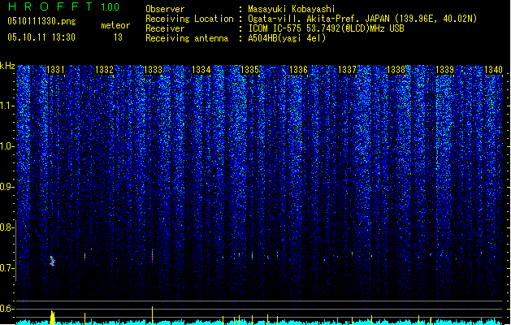
Task: Click the 1340 time marker
Action: coord(493,70)
